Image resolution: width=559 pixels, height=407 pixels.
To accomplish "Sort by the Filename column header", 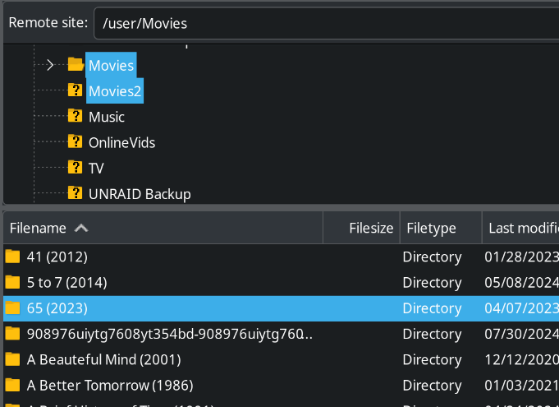I will pyautogui.click(x=163, y=228).
